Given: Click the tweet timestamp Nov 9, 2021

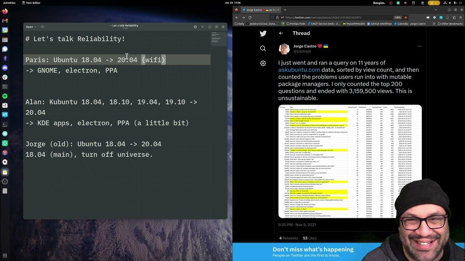Looking at the screenshot, I should pyautogui.click(x=297, y=225).
